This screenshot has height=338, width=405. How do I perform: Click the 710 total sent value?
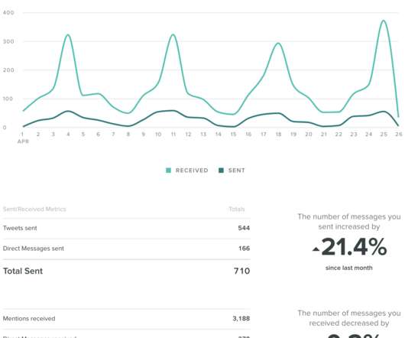[x=241, y=271]
